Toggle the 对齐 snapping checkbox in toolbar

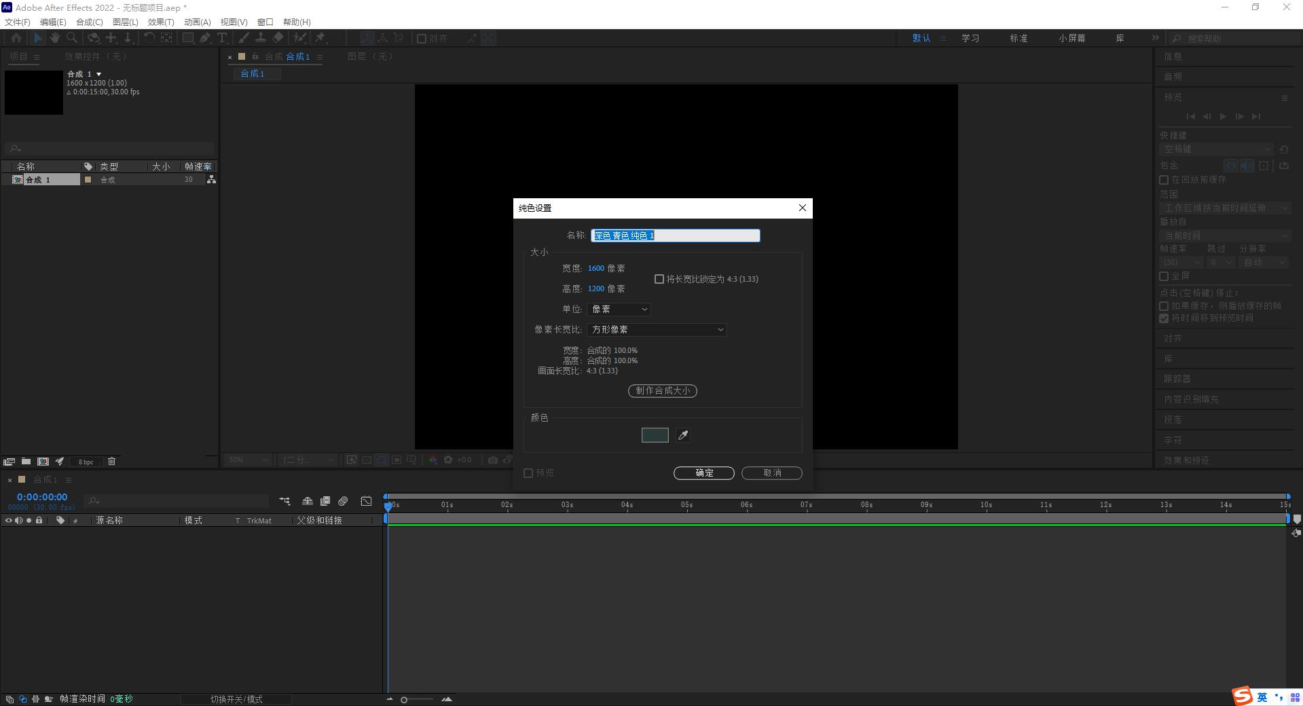[422, 39]
